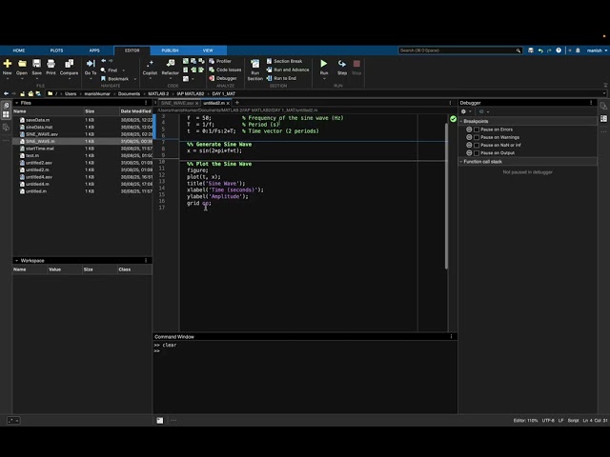Open the Find dropdown arrow
The height and width of the screenshot is (457, 610).
(x=124, y=70)
